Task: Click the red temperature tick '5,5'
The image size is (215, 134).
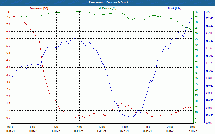Action: (8, 46)
